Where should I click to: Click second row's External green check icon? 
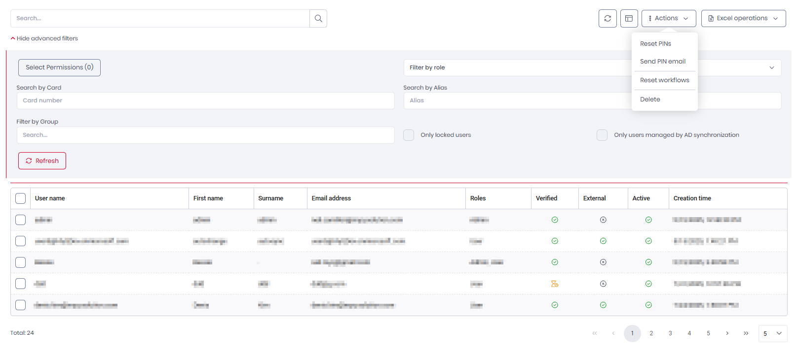click(x=603, y=241)
